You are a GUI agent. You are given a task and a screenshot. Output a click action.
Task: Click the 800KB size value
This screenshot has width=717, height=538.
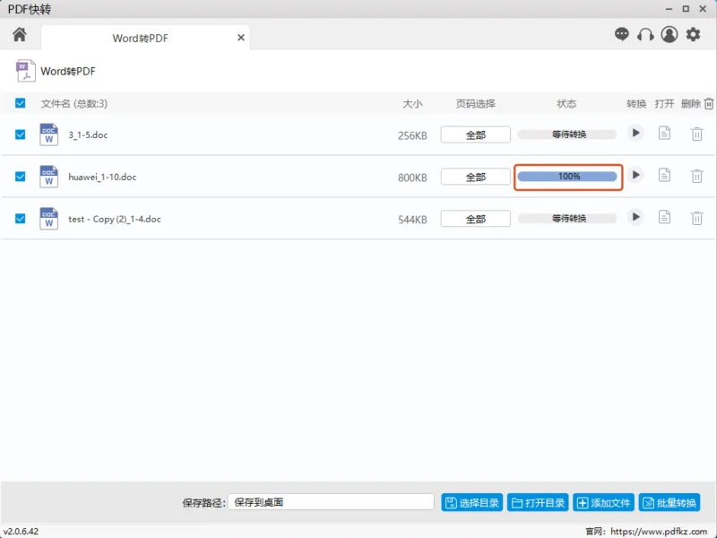412,178
